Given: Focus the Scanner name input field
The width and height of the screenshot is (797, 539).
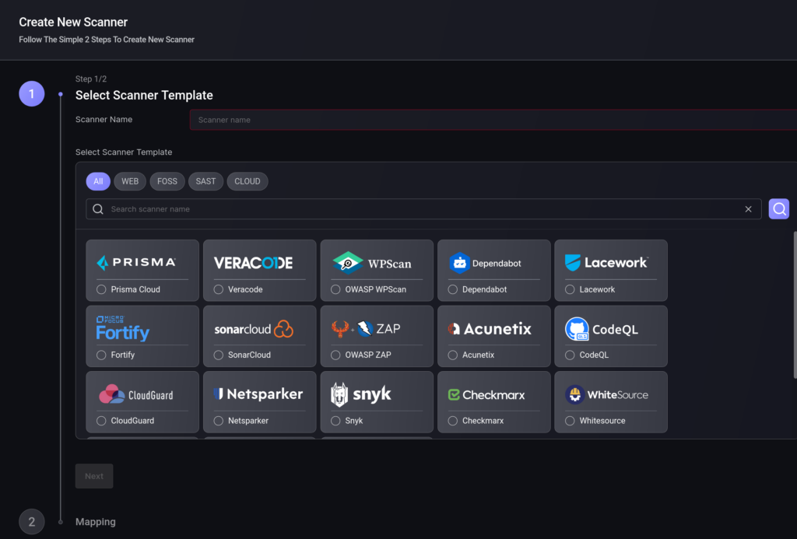Looking at the screenshot, I should tap(493, 120).
